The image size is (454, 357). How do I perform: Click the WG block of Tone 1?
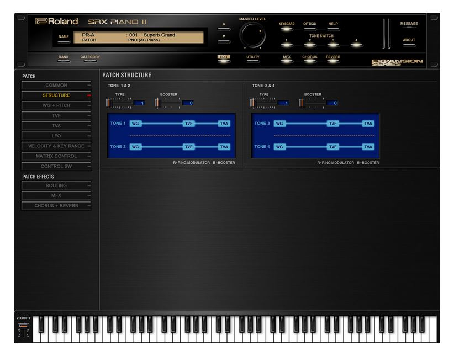click(x=135, y=124)
